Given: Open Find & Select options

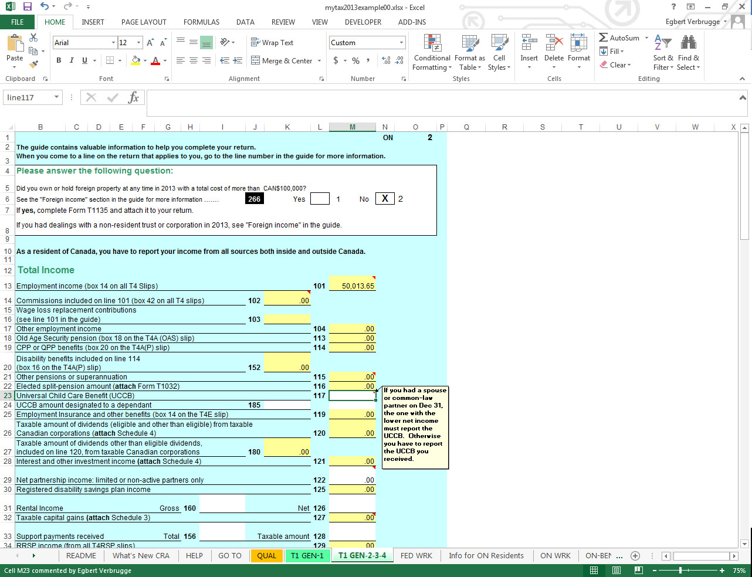Looking at the screenshot, I should (689, 53).
